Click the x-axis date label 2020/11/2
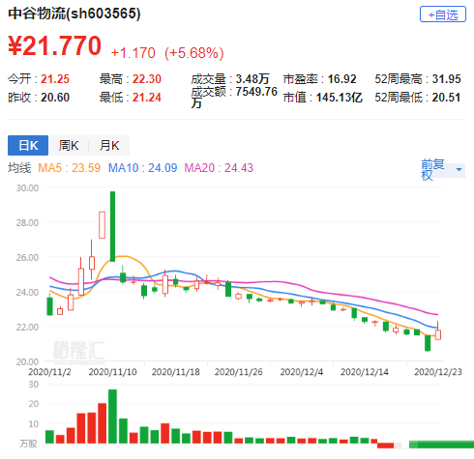 coord(49,372)
